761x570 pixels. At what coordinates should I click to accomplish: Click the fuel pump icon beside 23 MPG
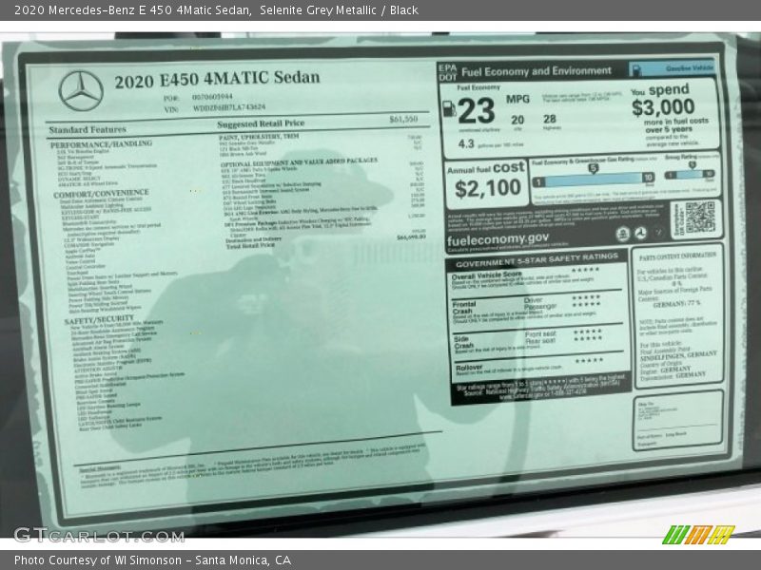pyautogui.click(x=449, y=108)
